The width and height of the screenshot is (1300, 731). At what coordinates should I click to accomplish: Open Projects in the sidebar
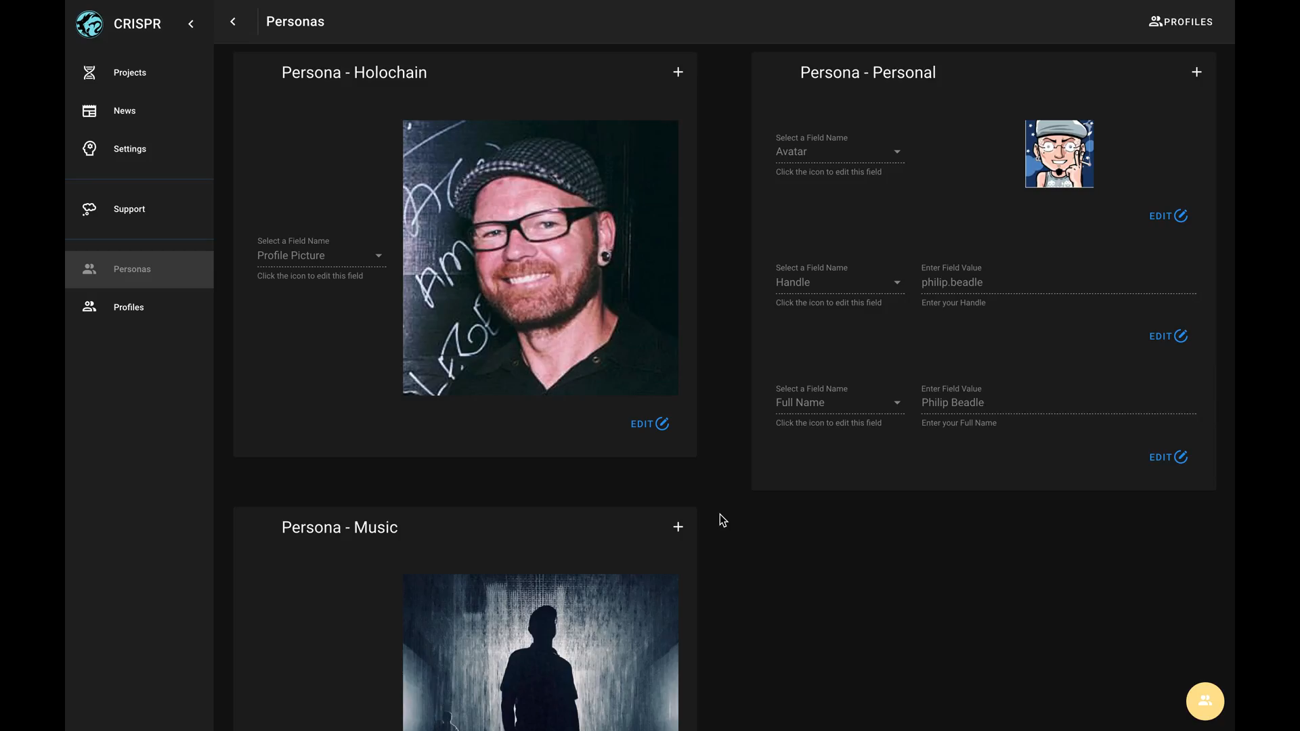[129, 72]
